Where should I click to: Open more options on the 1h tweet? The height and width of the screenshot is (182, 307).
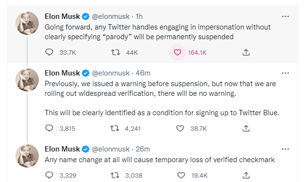pyautogui.click(x=285, y=16)
